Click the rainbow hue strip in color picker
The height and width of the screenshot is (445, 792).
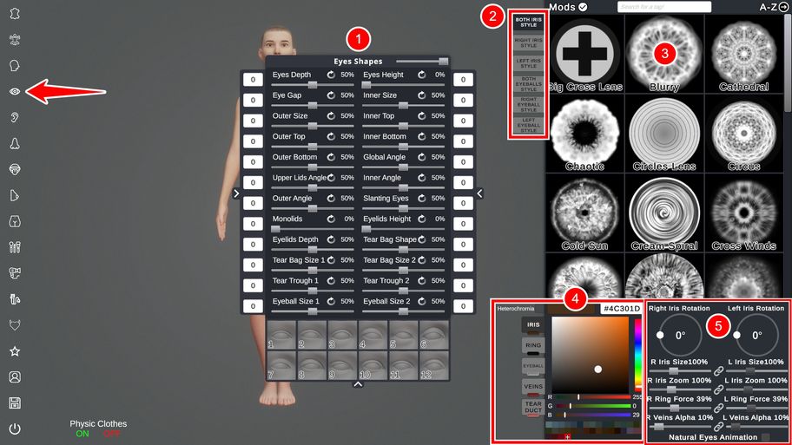pyautogui.click(x=638, y=356)
